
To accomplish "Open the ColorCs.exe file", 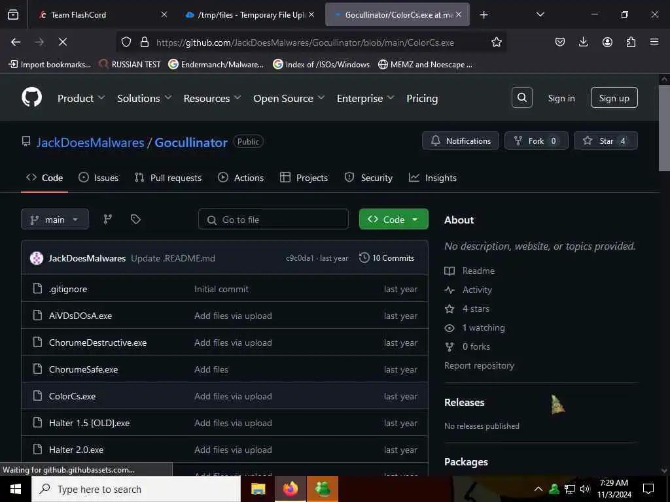I will click(72, 396).
